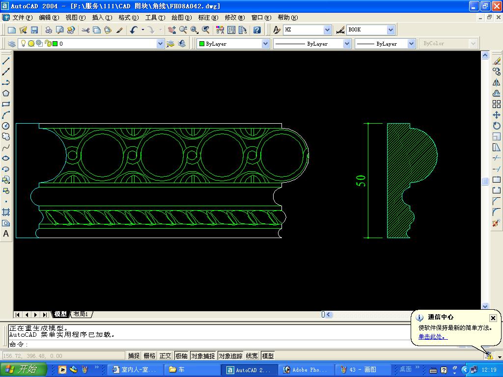Click the Move modify tool

496,115
